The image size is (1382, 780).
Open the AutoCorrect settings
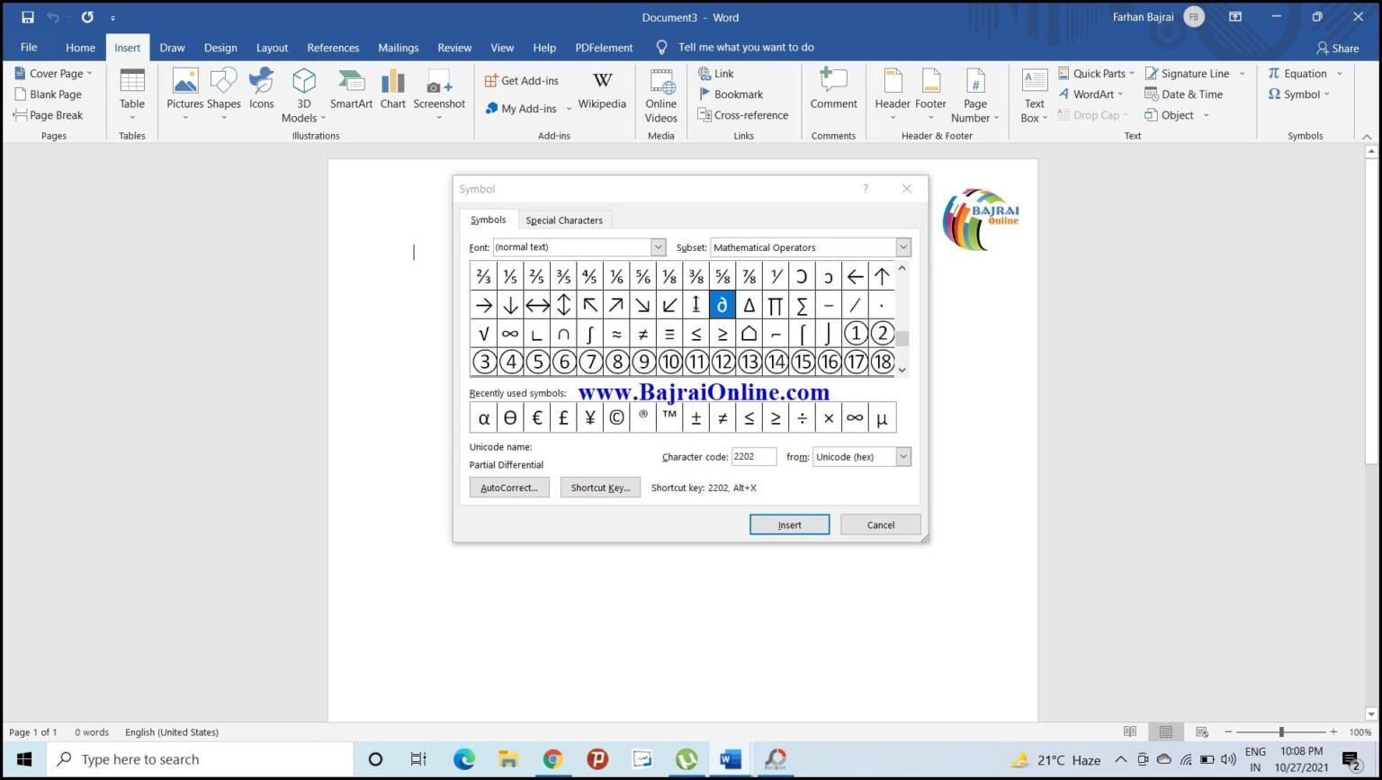508,487
